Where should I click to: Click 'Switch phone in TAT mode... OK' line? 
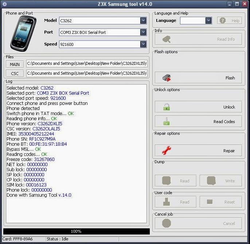40,113
